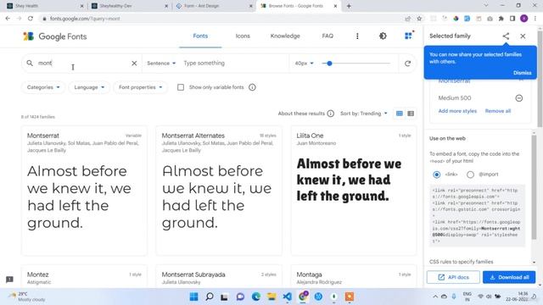The width and height of the screenshot is (543, 305).
Task: Click Remove all link
Action: point(498,111)
